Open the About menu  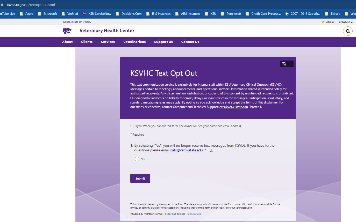tap(67, 42)
